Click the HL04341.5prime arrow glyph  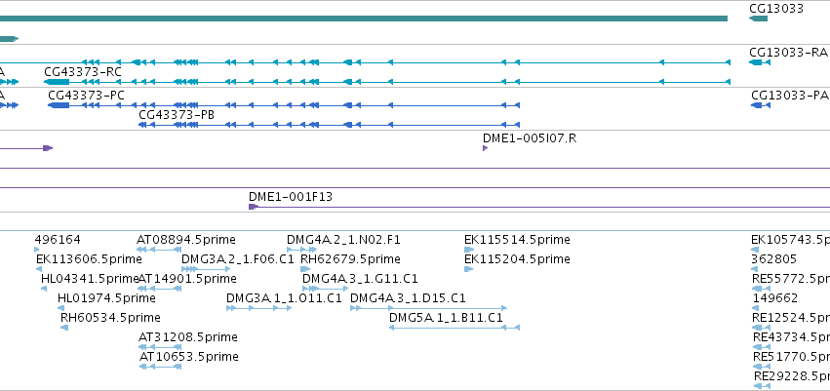tap(44, 289)
